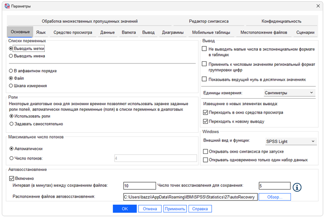This screenshot has height=218, width=325.
Task: Close the Параметры dialog window
Action: [x=318, y=6]
